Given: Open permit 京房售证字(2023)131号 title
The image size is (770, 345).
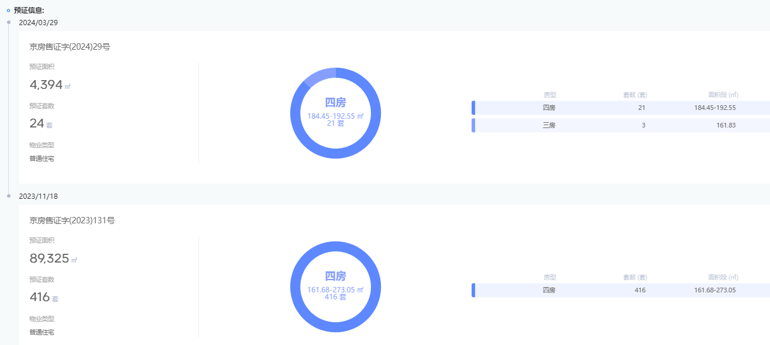Looking at the screenshot, I should 72,220.
